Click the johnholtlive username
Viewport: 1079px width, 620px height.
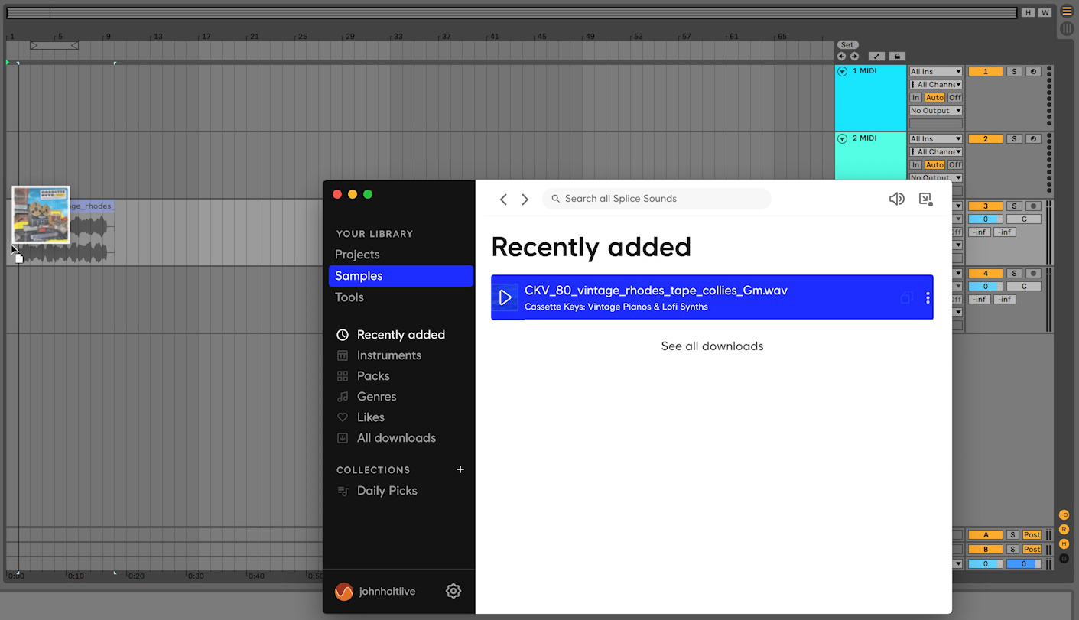coord(388,592)
